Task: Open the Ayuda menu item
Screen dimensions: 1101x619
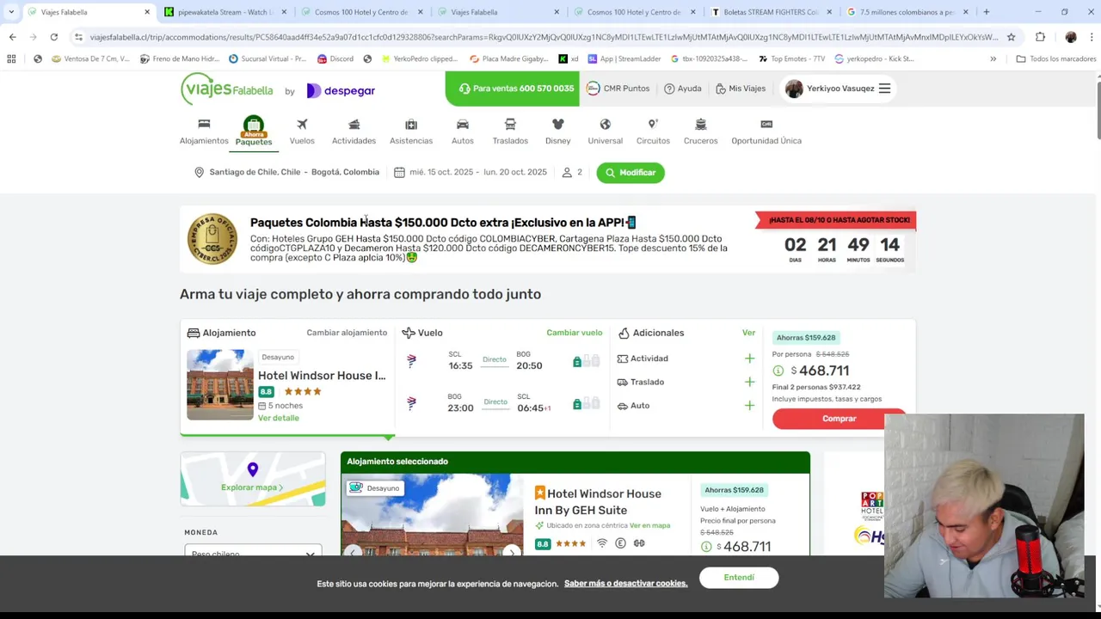Action: 682,89
